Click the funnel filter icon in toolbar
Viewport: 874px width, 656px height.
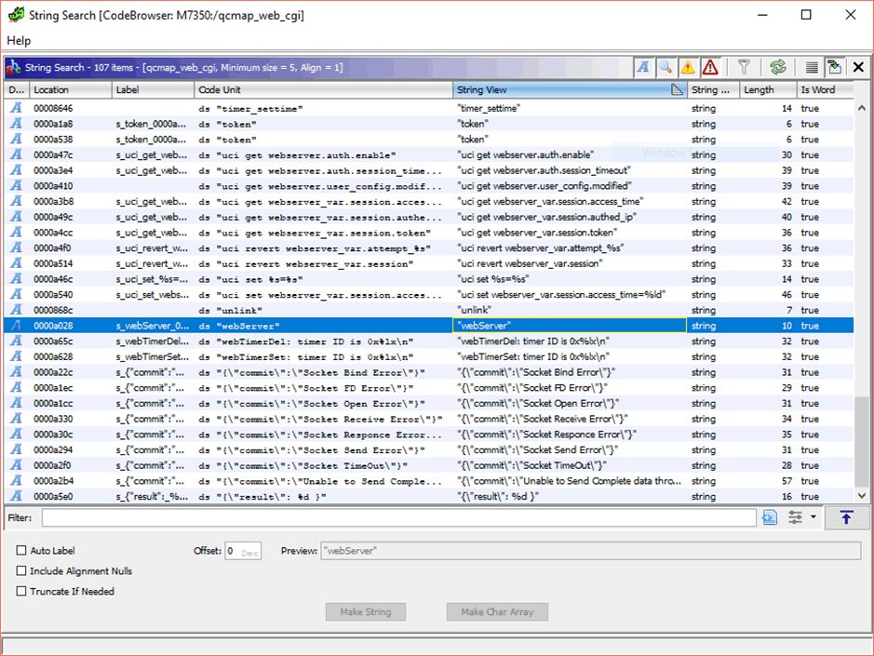click(744, 67)
